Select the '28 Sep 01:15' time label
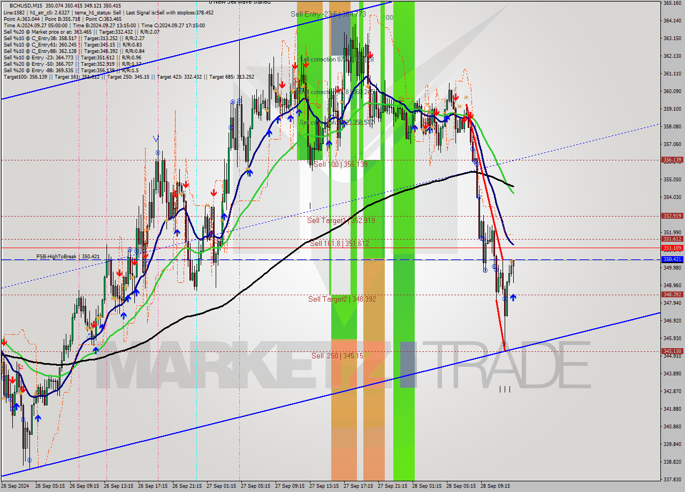 427,487
